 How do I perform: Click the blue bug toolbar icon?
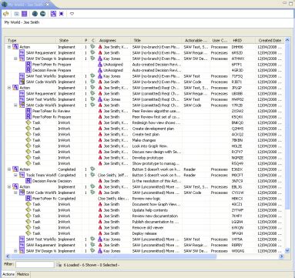61,14
